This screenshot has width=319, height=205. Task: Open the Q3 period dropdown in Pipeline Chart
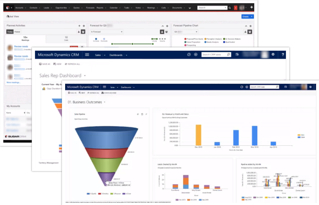(x=185, y=32)
